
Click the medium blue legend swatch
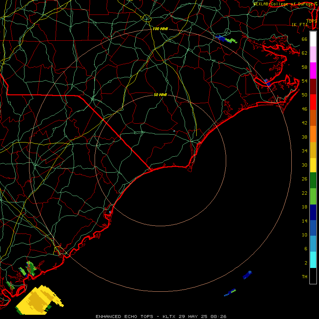313,228
